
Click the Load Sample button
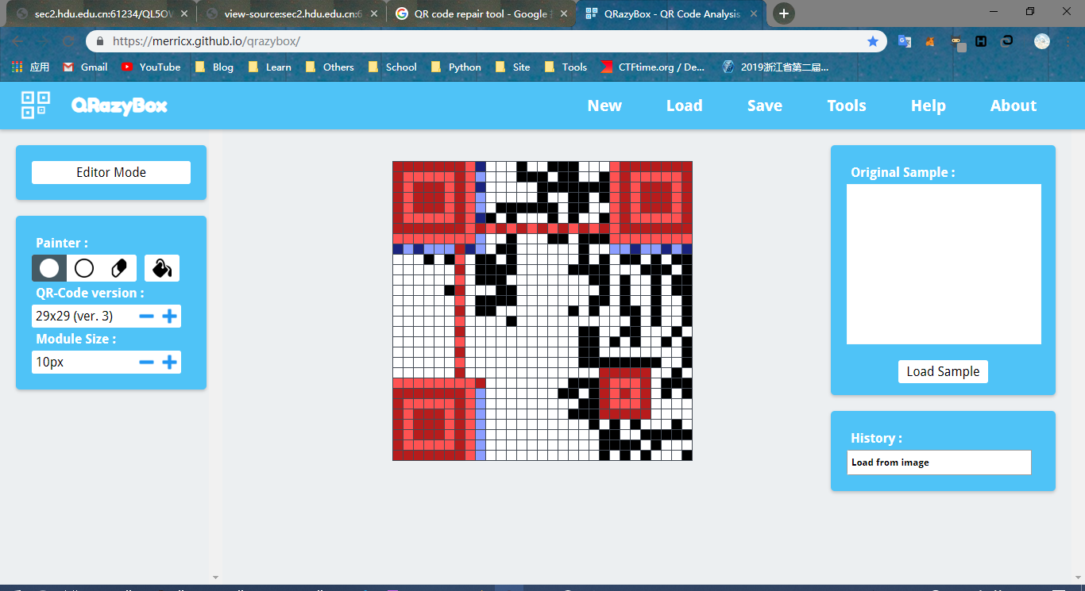(x=943, y=371)
